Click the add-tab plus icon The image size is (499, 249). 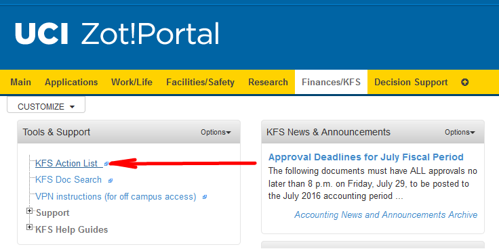(464, 83)
